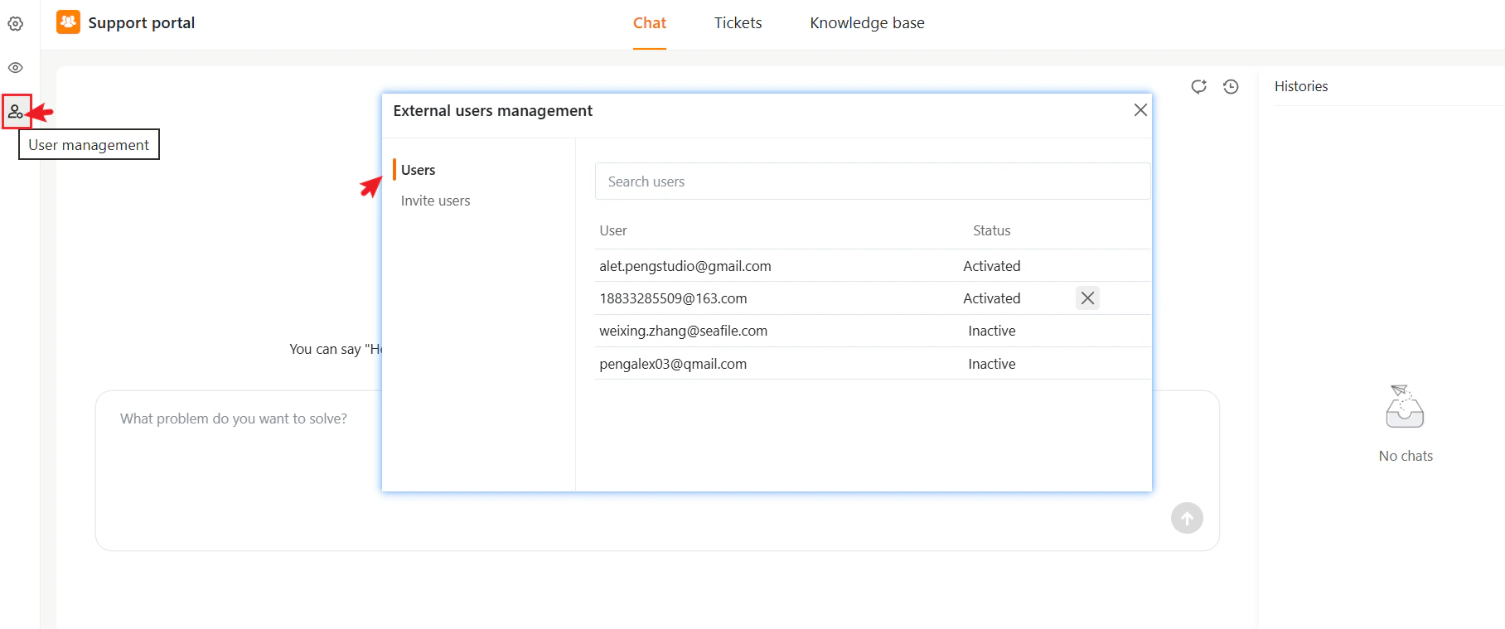Image resolution: width=1505 pixels, height=629 pixels.
Task: Open the Knowledge base tab
Action: 867,23
